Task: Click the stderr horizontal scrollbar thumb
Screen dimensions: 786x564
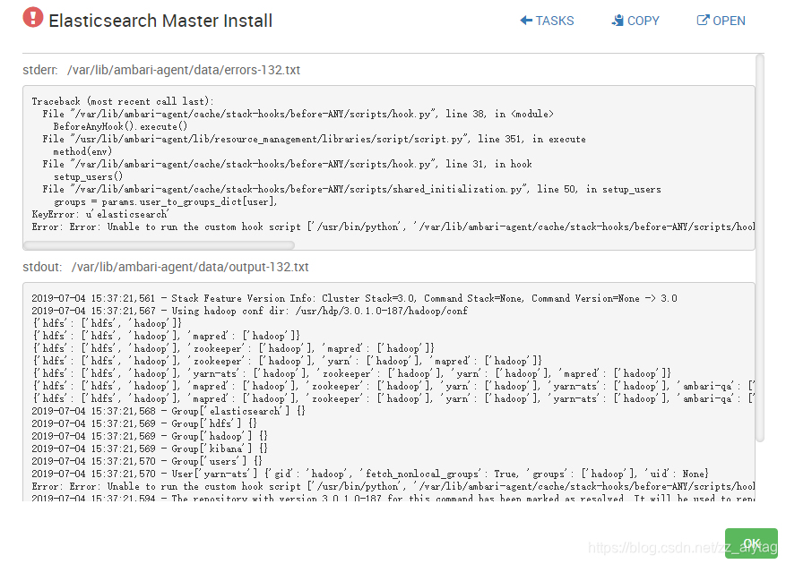Action: (x=159, y=245)
